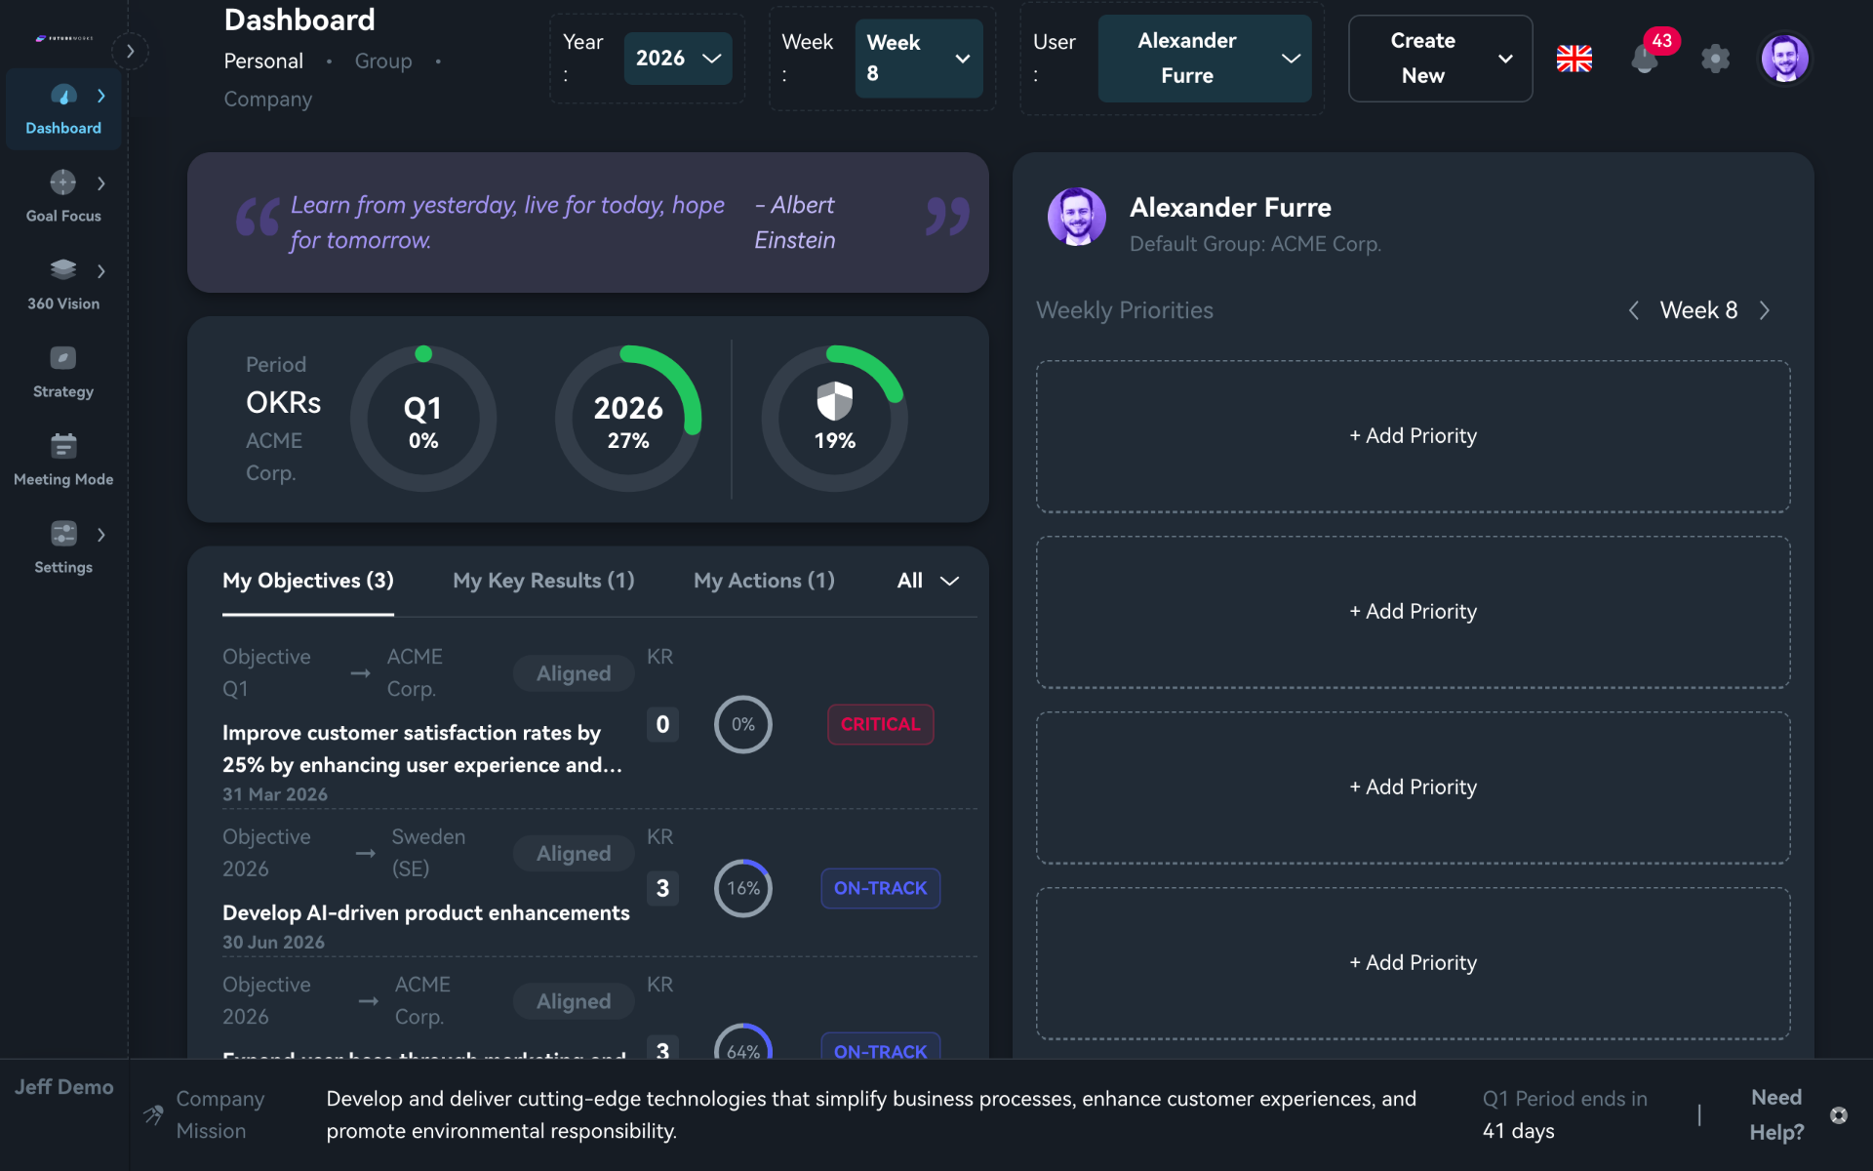This screenshot has width=1873, height=1171.
Task: Open the Goal Focus sidebar icon
Action: (63, 182)
